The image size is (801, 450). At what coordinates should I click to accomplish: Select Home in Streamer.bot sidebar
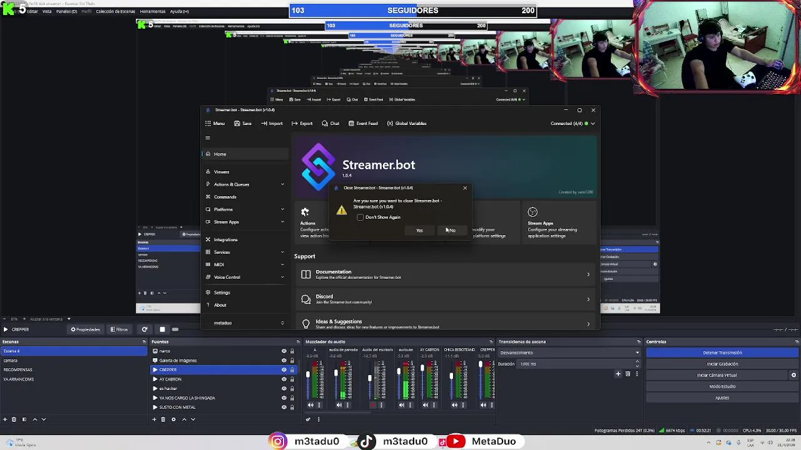click(245, 154)
